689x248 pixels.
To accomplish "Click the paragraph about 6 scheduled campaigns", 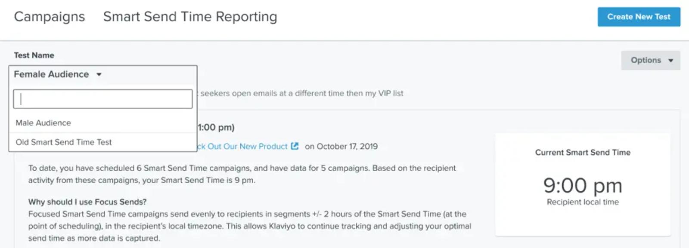I will tap(242, 174).
